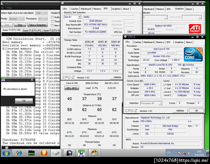Viewport: 210px width, 164px height.
Task: Toggle the Theme checkbox in Super PI
Action: 52,21
